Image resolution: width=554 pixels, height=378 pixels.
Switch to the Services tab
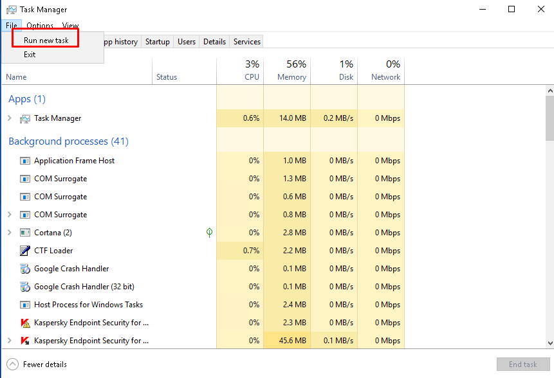coord(247,42)
